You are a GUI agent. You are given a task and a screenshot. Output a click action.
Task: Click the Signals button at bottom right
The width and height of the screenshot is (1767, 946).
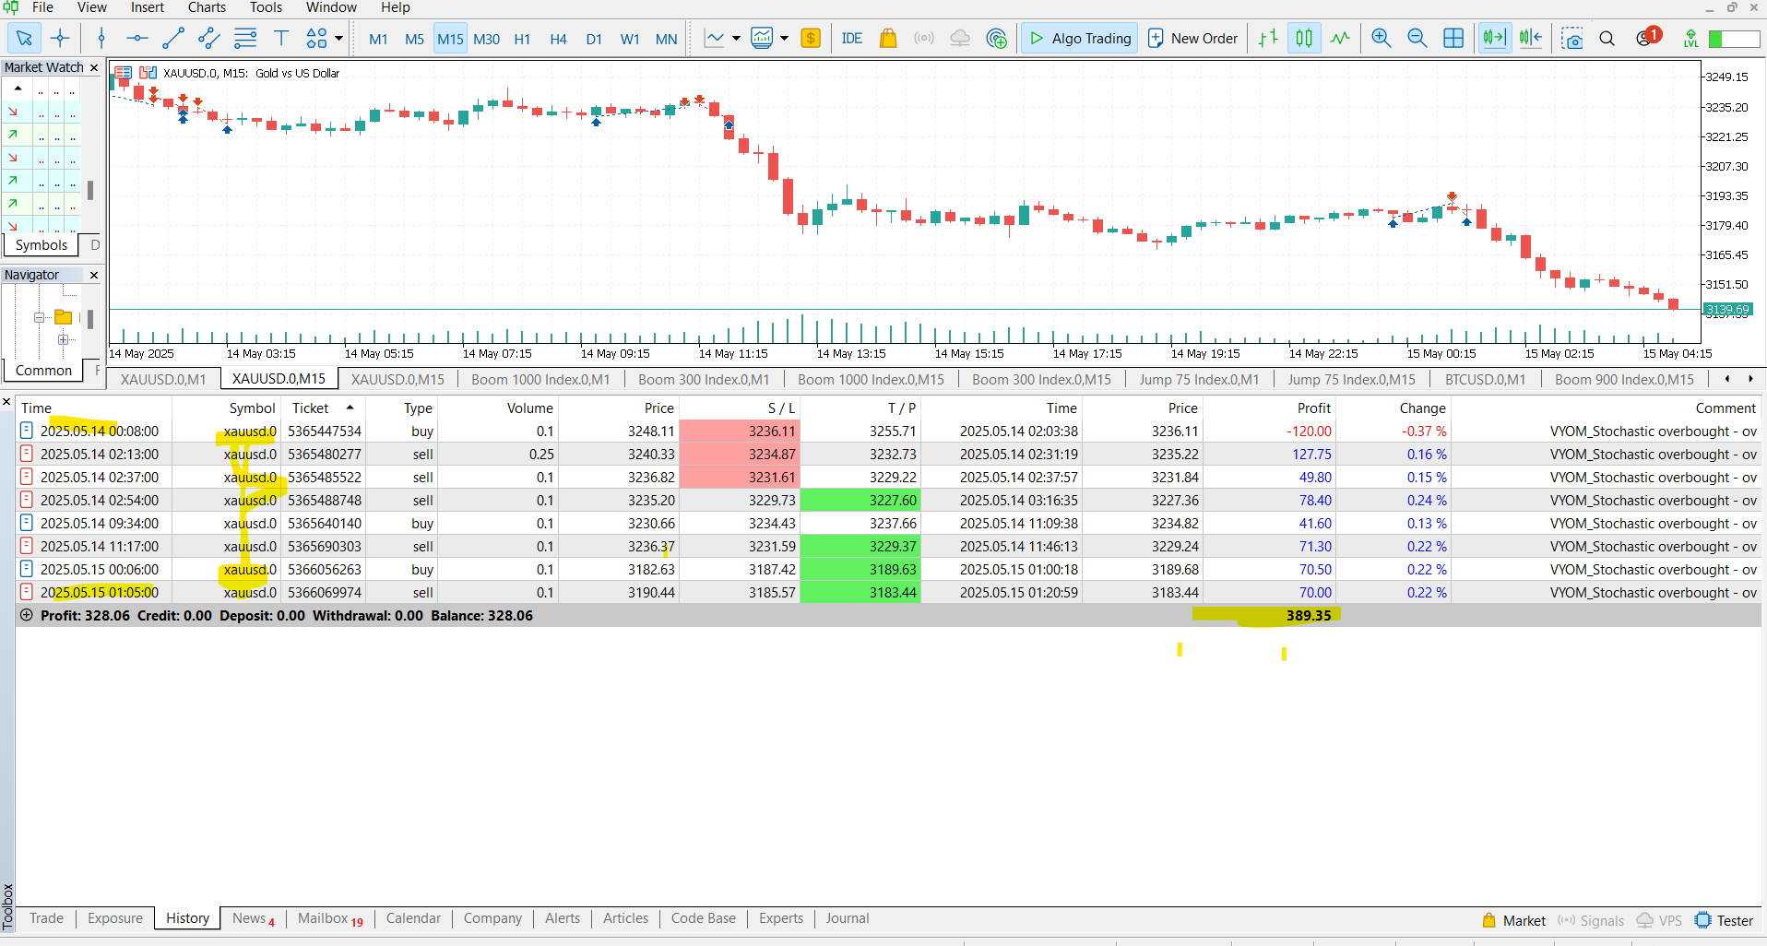coord(1591,920)
